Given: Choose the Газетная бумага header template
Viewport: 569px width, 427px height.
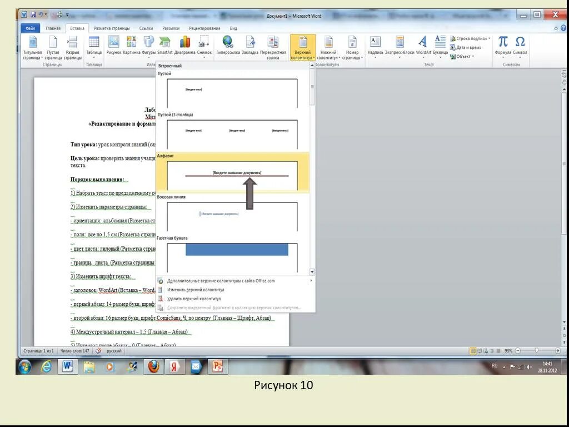Looking at the screenshot, I should pyautogui.click(x=232, y=254).
